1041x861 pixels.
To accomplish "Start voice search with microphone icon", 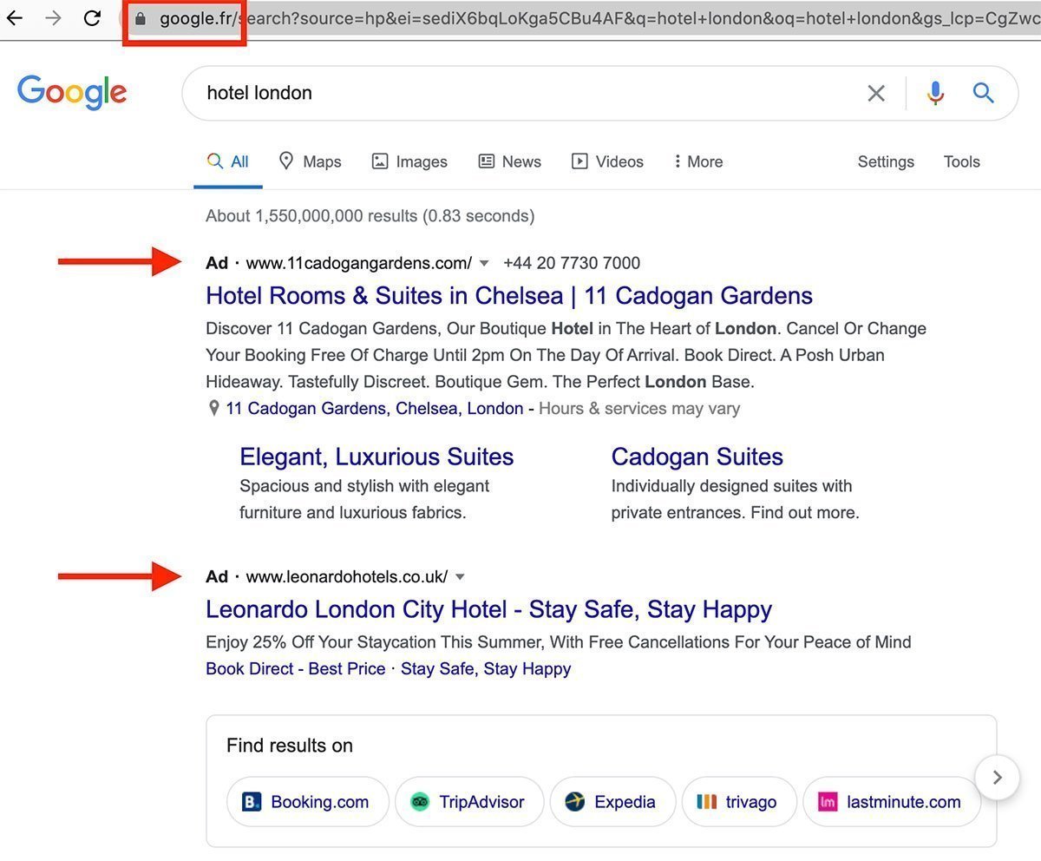I will point(935,93).
